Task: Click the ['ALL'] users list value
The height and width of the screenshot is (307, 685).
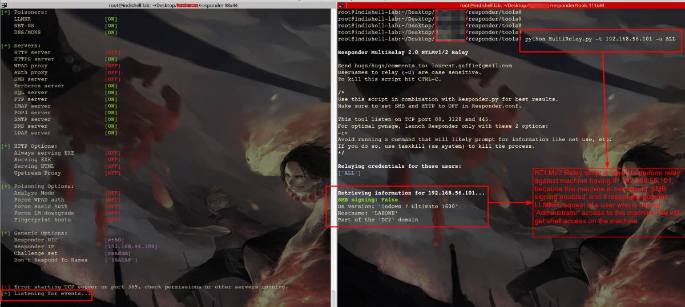Action: click(x=349, y=173)
